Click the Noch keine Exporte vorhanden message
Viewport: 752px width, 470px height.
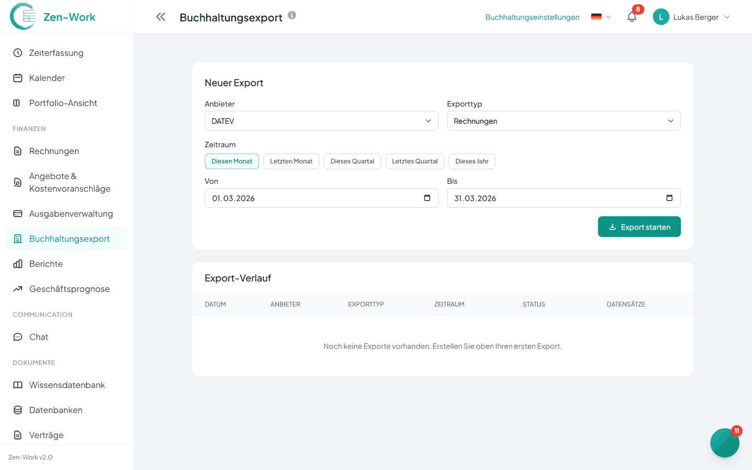pyautogui.click(x=443, y=346)
